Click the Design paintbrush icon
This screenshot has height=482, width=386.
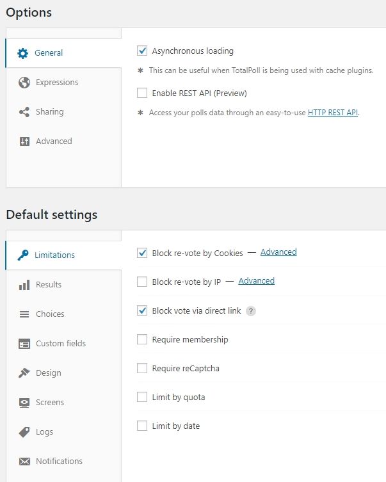(24, 373)
